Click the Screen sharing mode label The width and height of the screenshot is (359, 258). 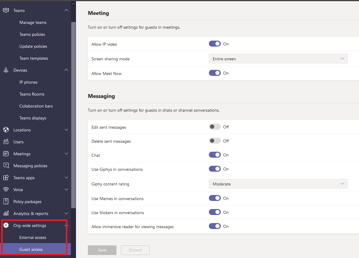coord(111,59)
